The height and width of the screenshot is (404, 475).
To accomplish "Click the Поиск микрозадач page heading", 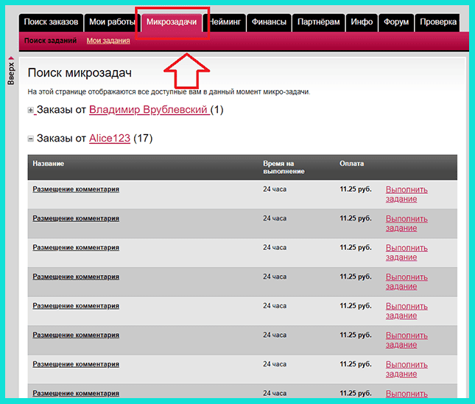I will 80,73.
